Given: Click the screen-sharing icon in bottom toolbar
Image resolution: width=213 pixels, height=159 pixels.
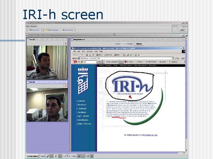Looking at the screenshot, I should point(68,156).
